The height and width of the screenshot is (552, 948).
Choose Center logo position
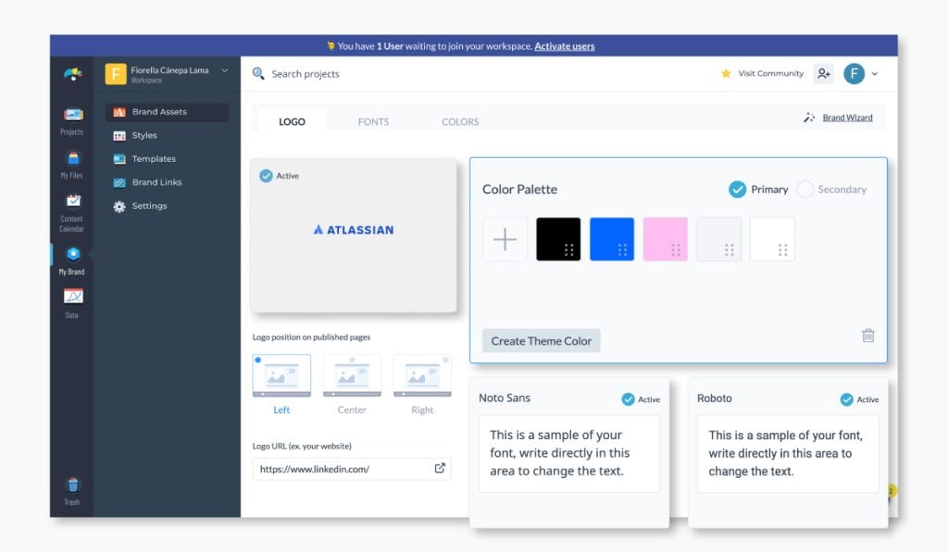pos(352,376)
